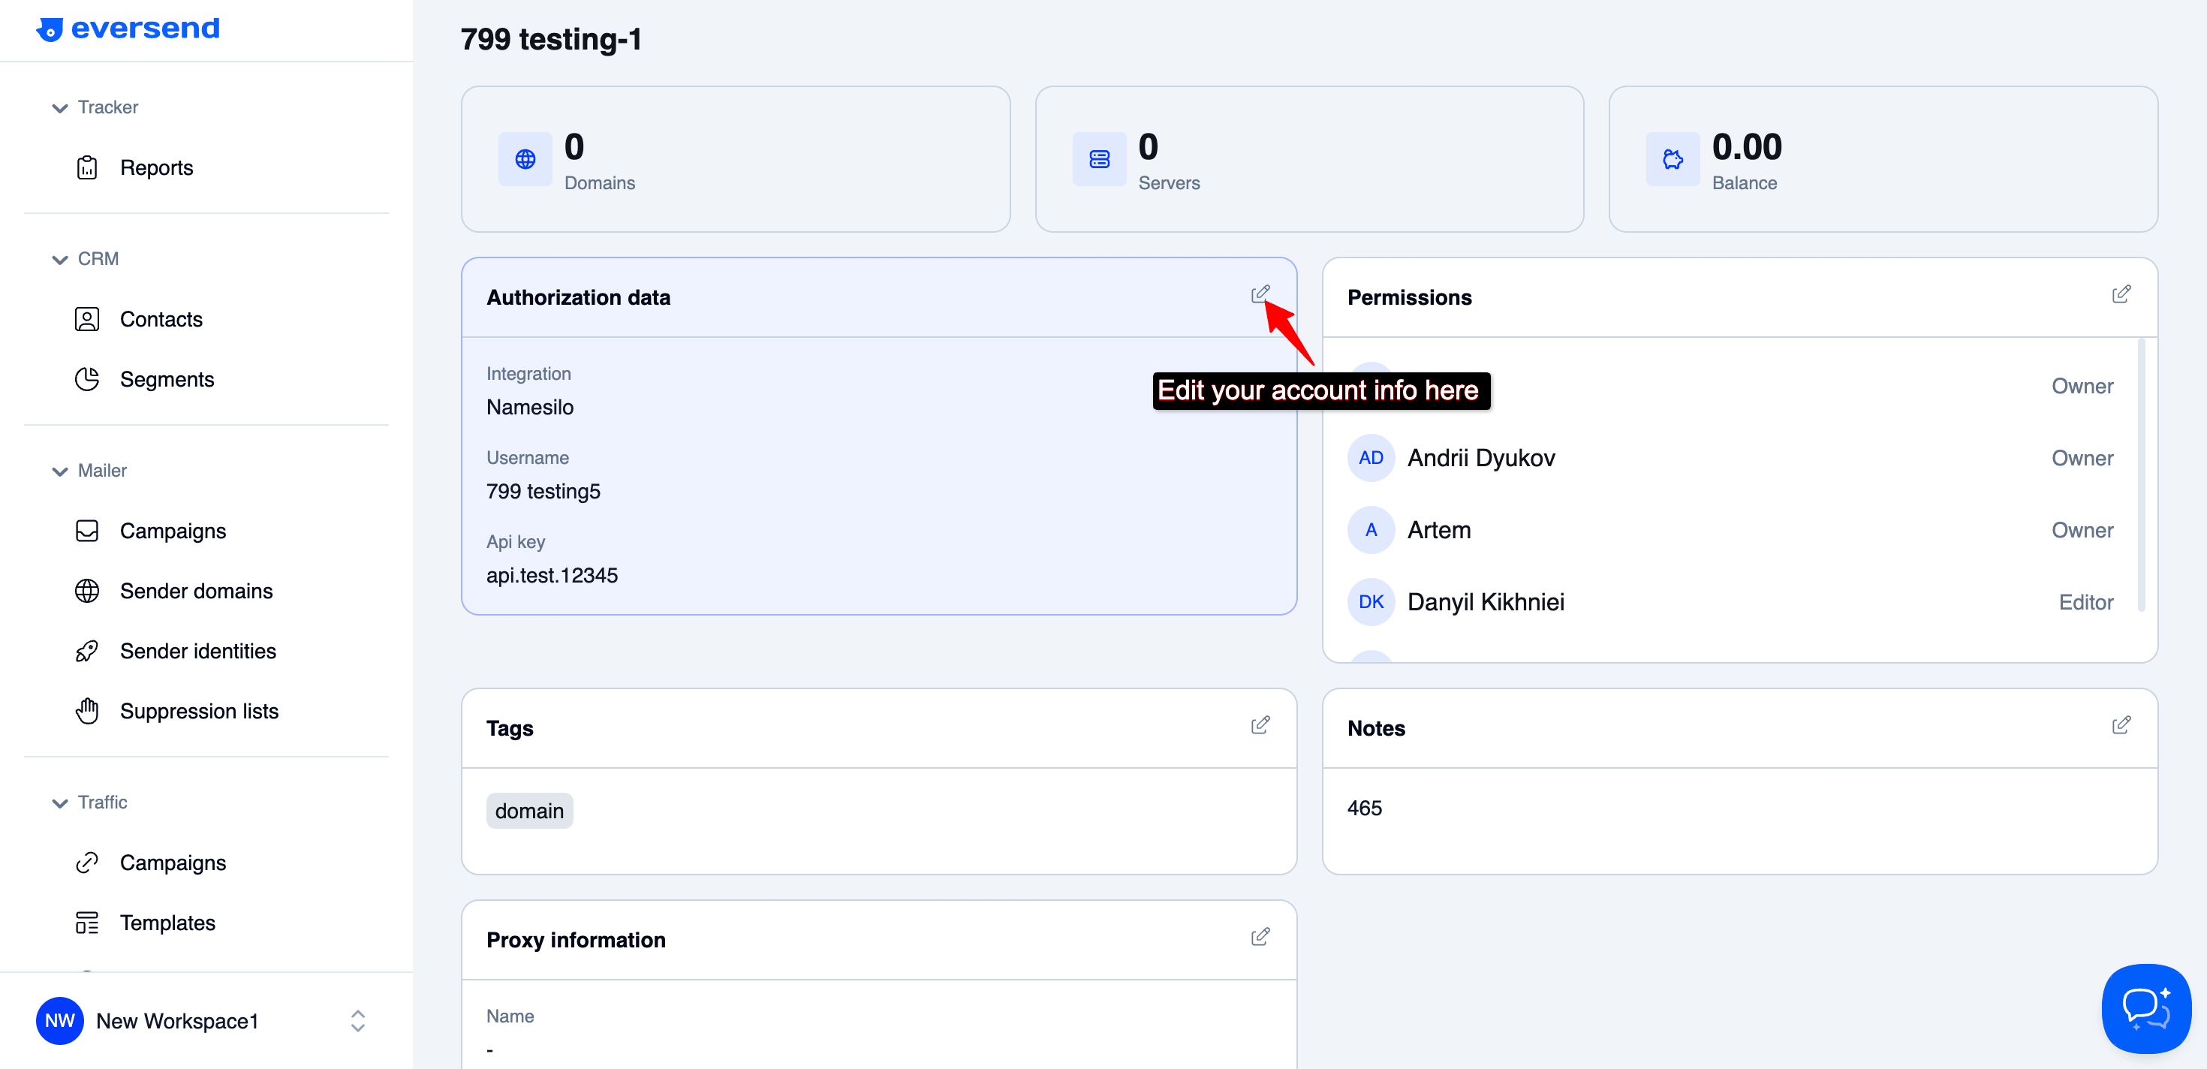
Task: Click the 0.00 Balance value
Action: click(1747, 147)
